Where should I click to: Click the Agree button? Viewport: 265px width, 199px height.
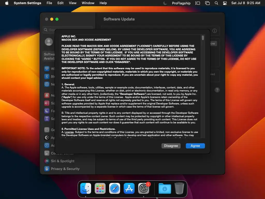195,146
